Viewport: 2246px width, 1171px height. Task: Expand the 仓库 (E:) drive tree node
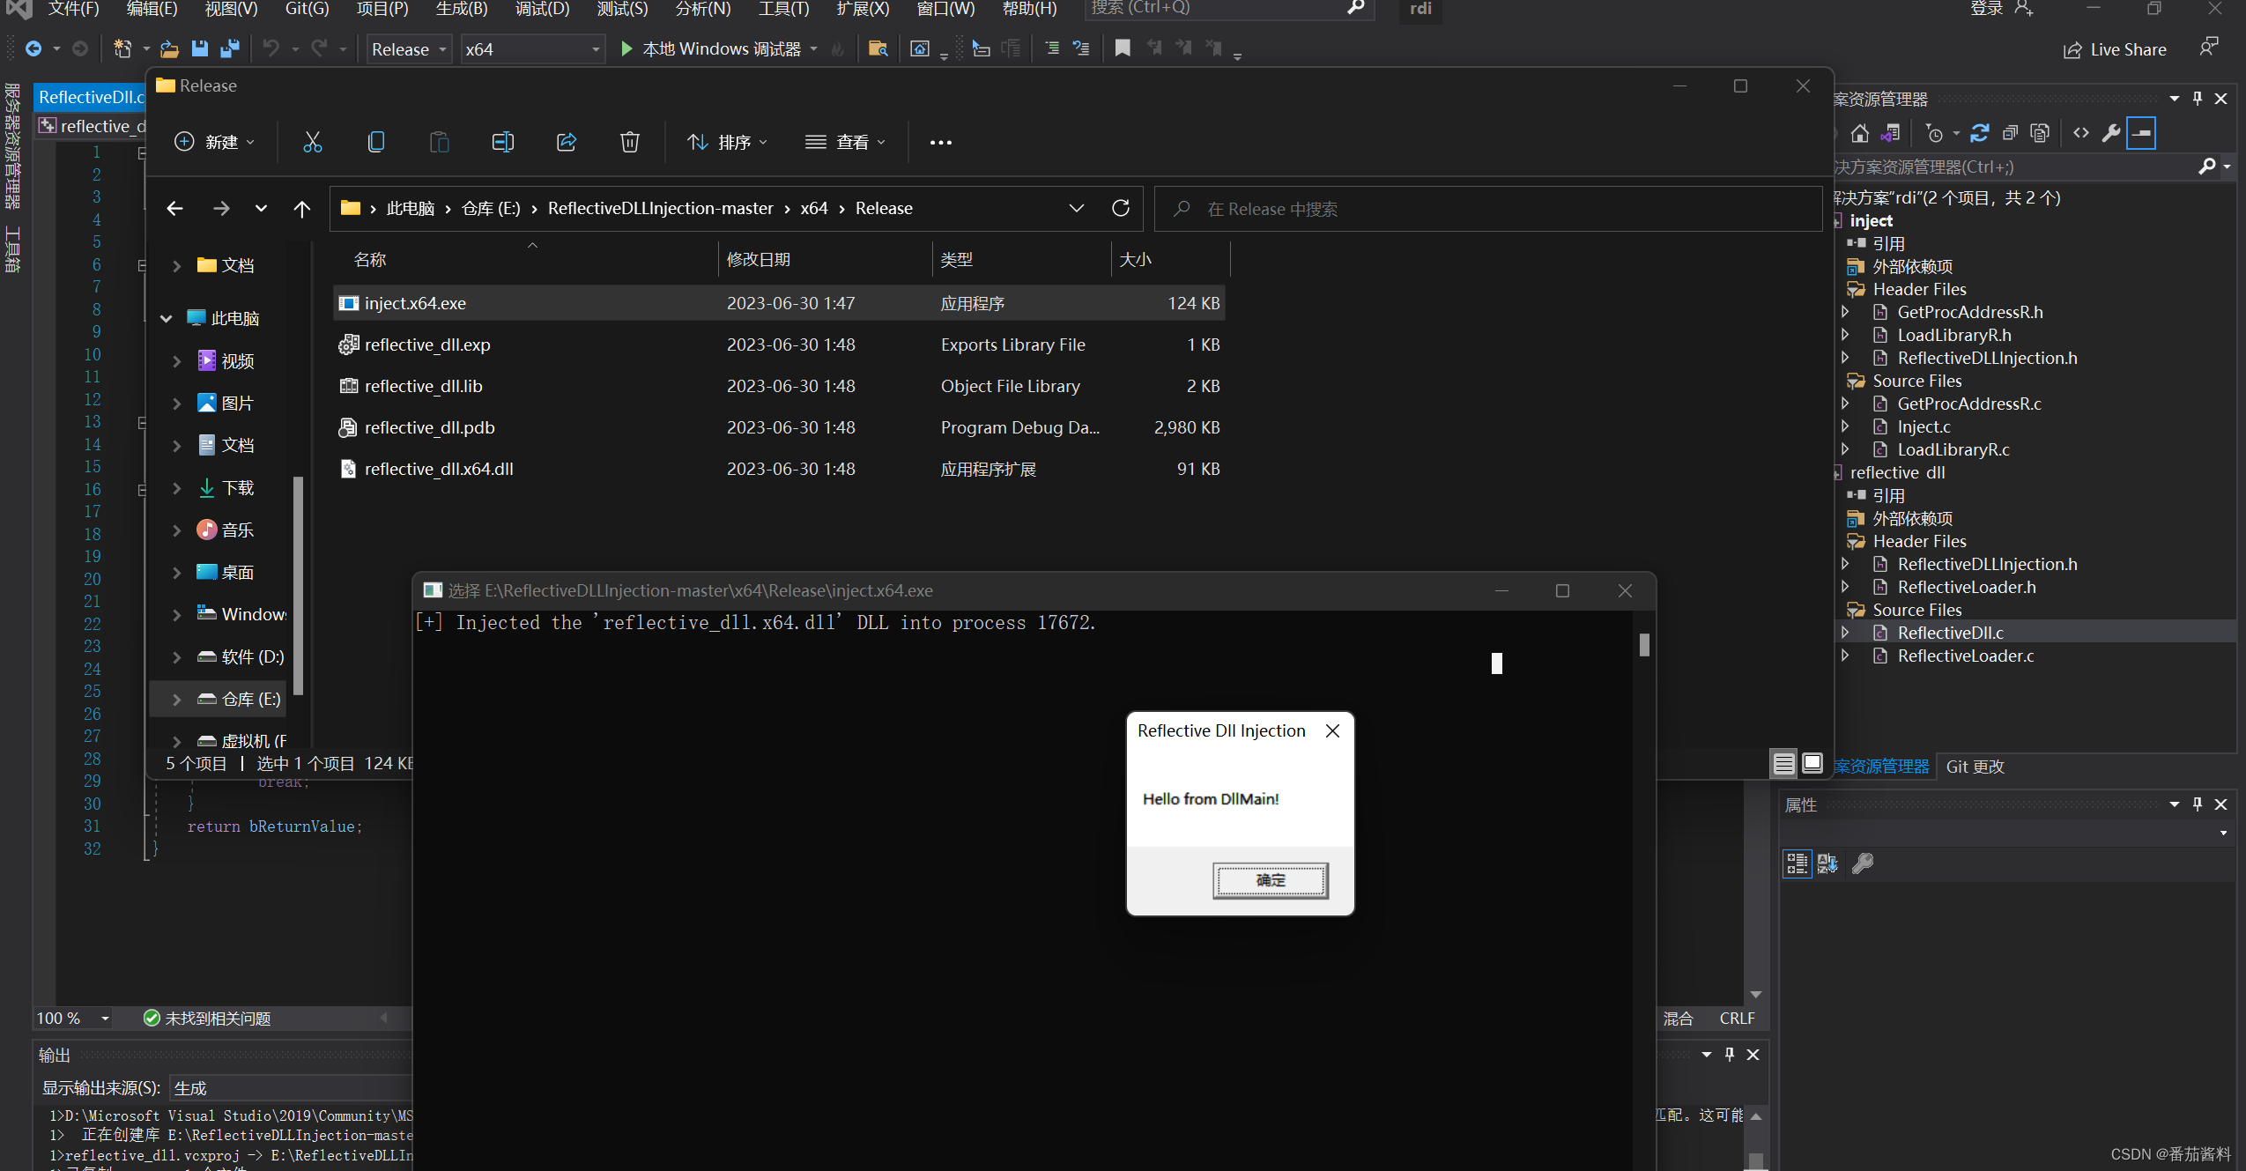177,700
